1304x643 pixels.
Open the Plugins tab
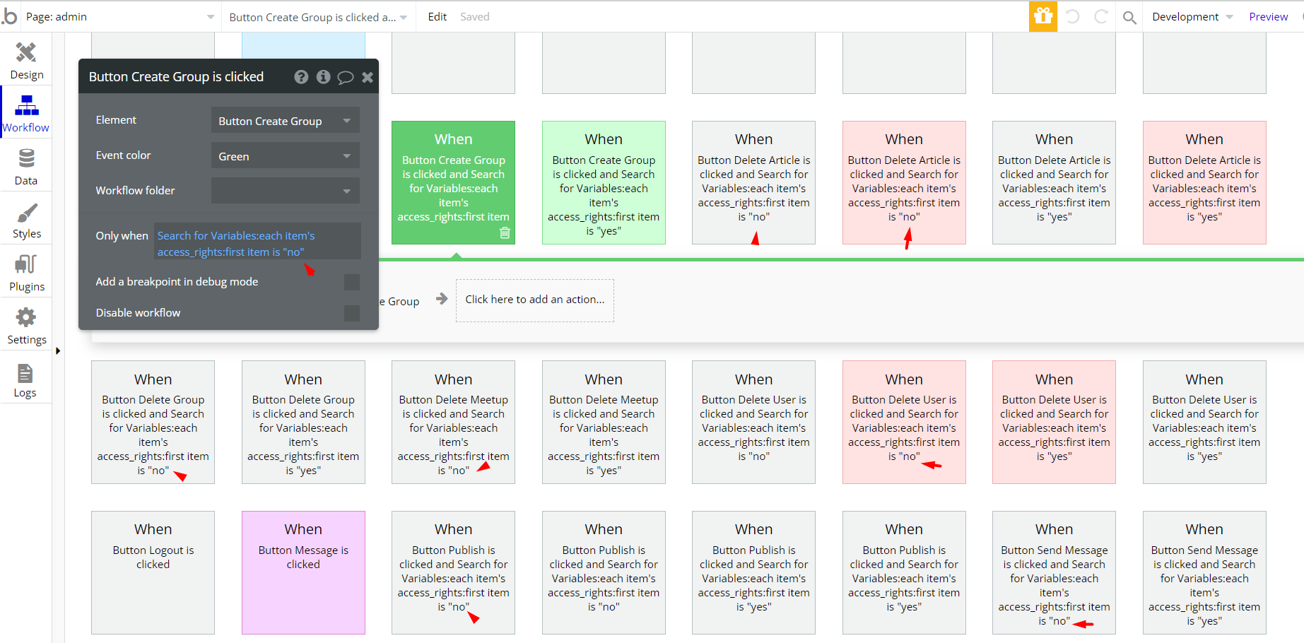pyautogui.click(x=26, y=272)
